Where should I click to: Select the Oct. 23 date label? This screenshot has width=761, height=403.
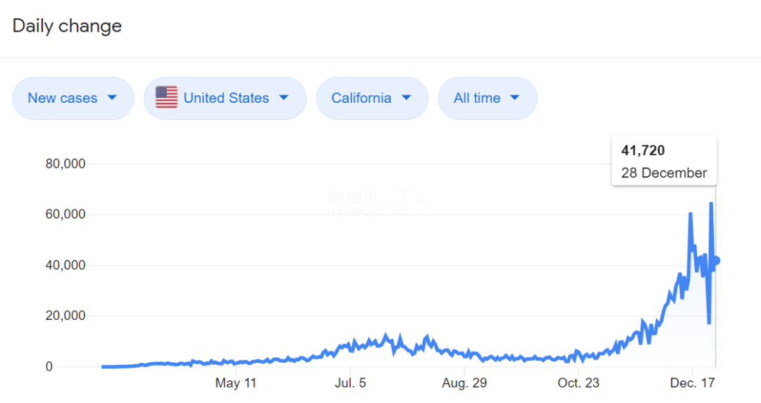tap(579, 383)
